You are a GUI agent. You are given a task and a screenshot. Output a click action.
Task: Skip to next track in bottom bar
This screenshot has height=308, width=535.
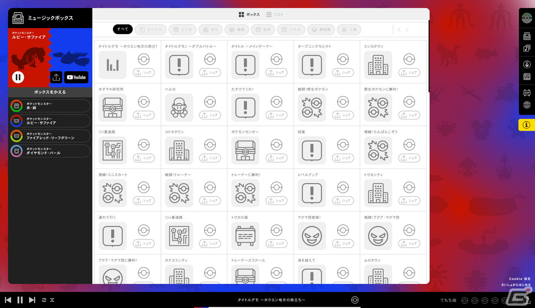click(32, 300)
